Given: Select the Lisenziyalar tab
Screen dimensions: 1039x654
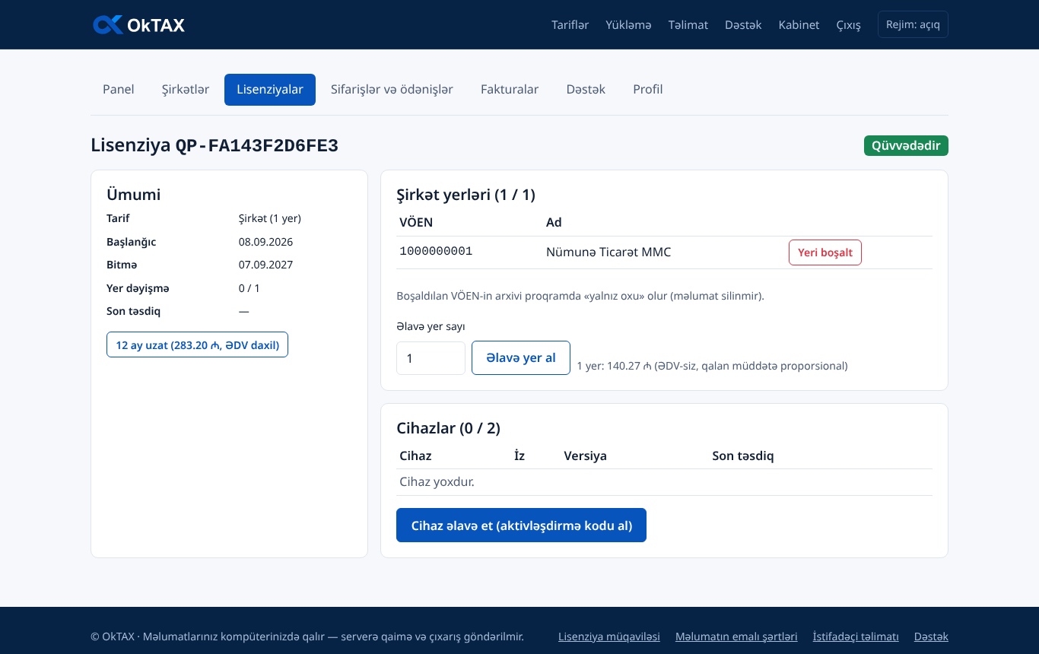Looking at the screenshot, I should point(270,90).
